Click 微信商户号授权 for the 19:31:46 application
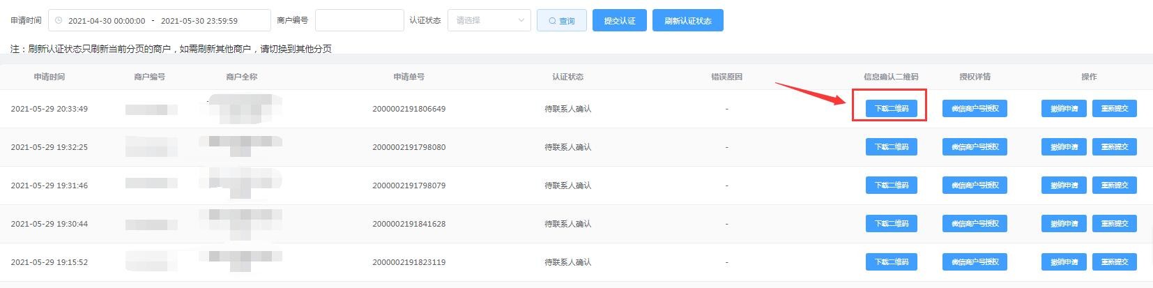This screenshot has height=288, width=1153. (975, 185)
